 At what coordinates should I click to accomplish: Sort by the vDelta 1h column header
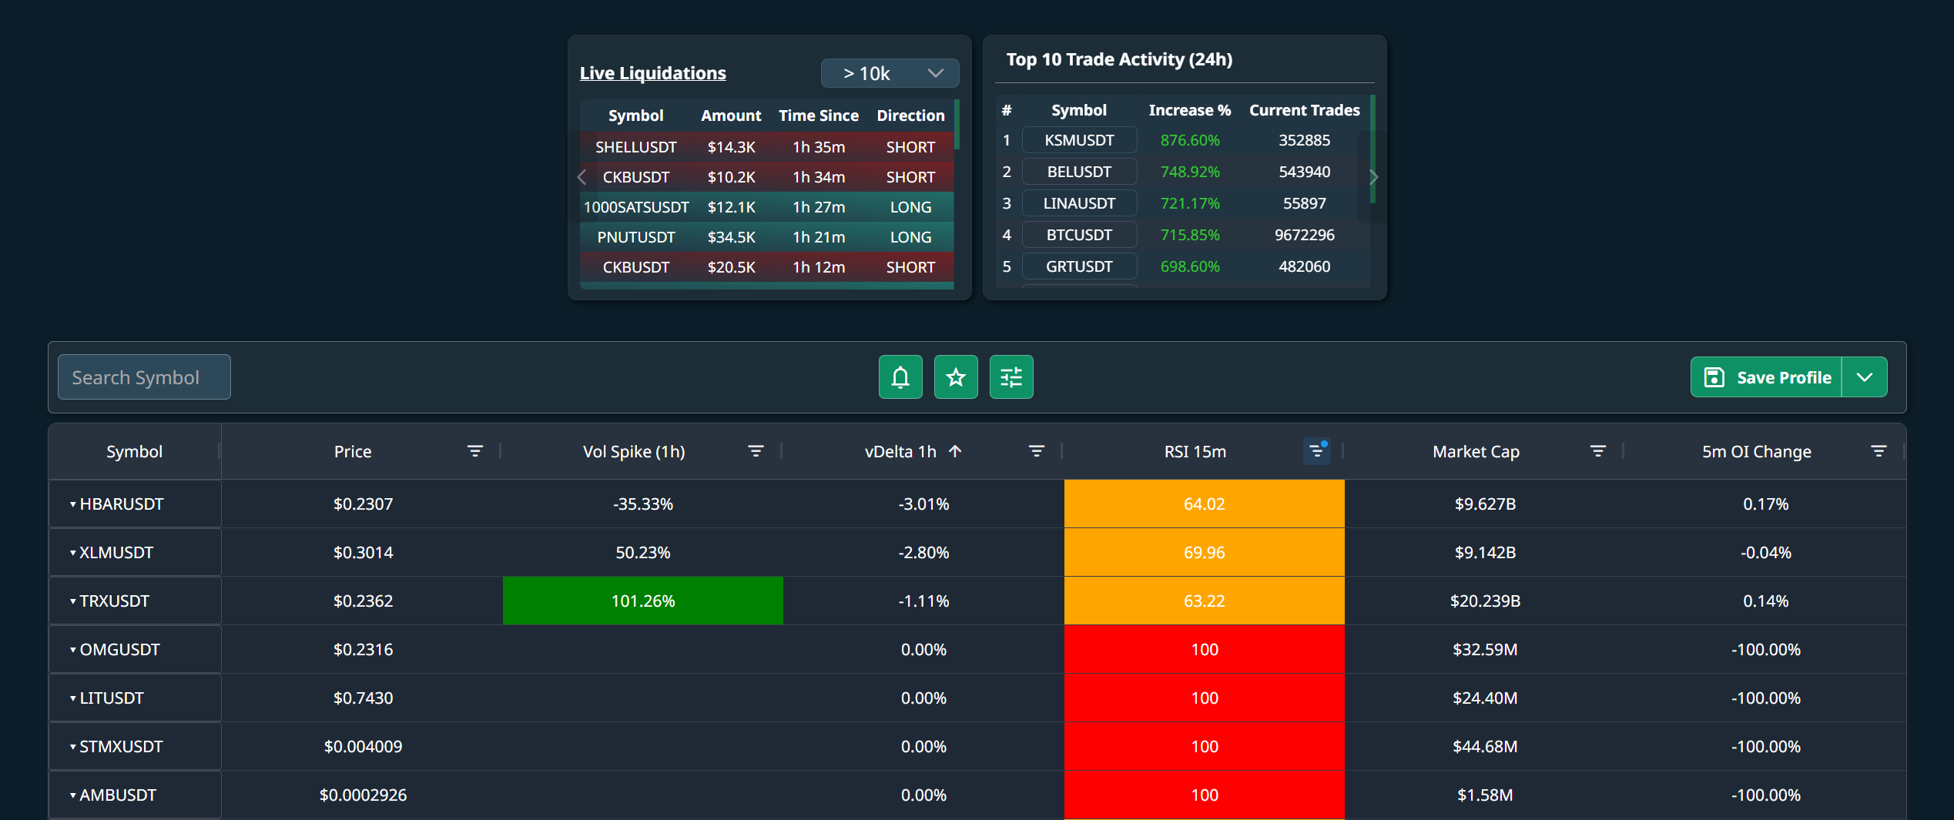pos(900,451)
